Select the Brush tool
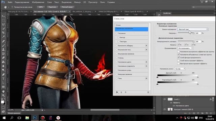216x121 pixels. (3, 45)
